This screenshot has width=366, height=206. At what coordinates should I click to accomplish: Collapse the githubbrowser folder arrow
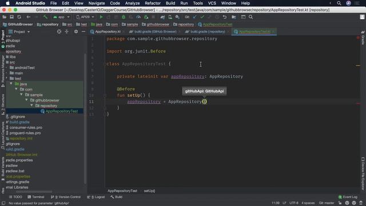(26, 100)
